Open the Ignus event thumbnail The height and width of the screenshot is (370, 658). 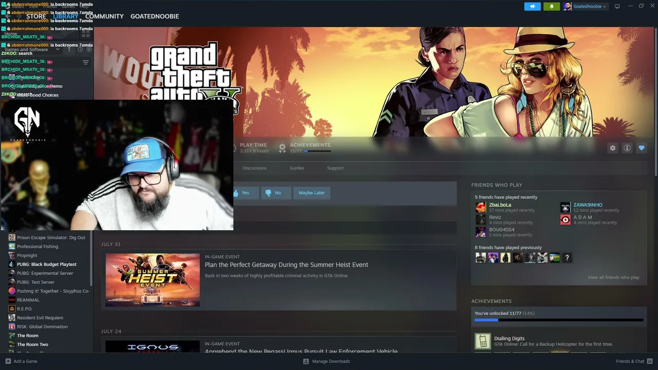click(153, 346)
